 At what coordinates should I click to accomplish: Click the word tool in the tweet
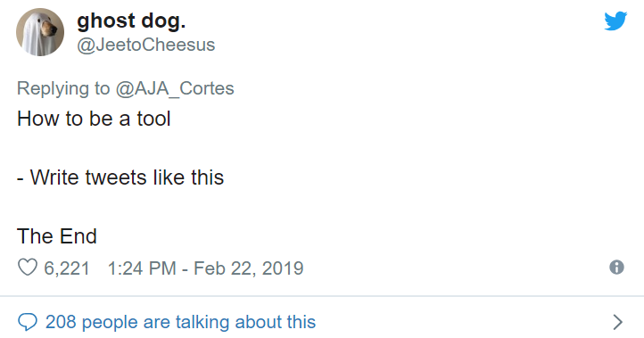pos(153,119)
